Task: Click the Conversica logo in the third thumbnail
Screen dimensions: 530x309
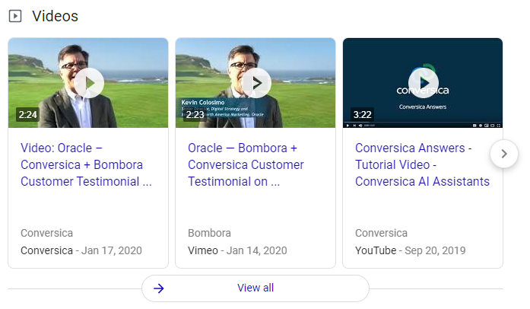Action: click(x=422, y=88)
